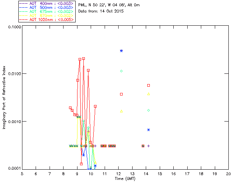Click the green diamond above hour 14
Screen dimensions: 235x188
148,111
